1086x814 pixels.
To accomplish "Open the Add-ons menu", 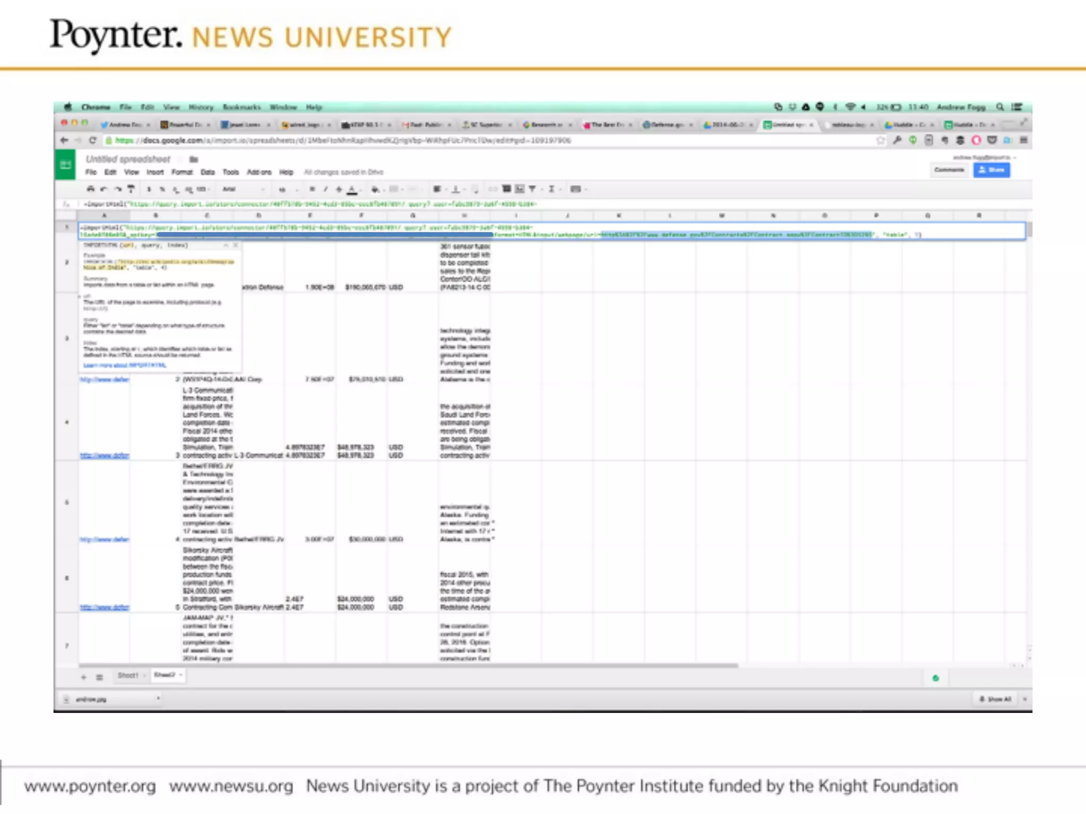I will [x=259, y=172].
